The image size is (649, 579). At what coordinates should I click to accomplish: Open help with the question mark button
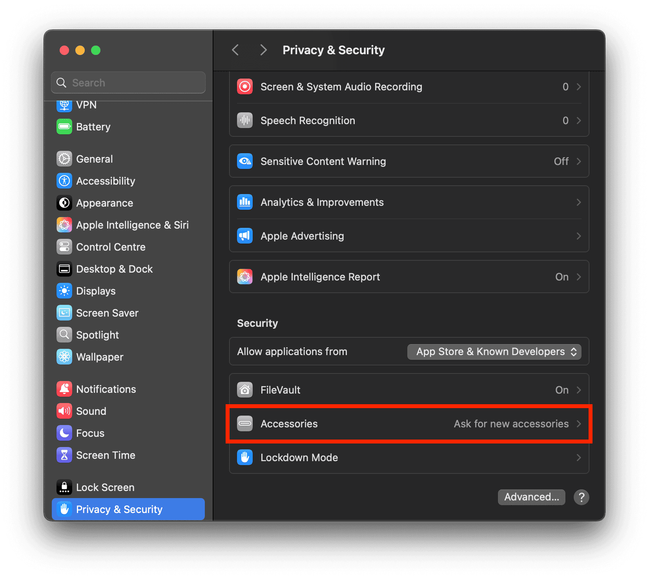[x=581, y=497]
